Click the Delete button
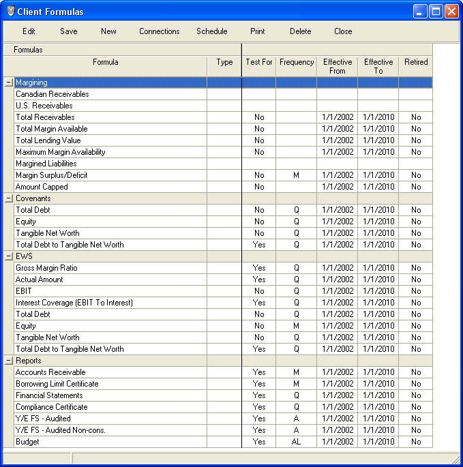 300,31
